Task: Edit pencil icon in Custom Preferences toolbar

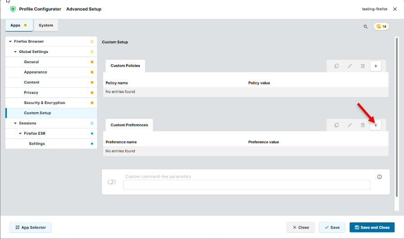Action: coord(350,125)
